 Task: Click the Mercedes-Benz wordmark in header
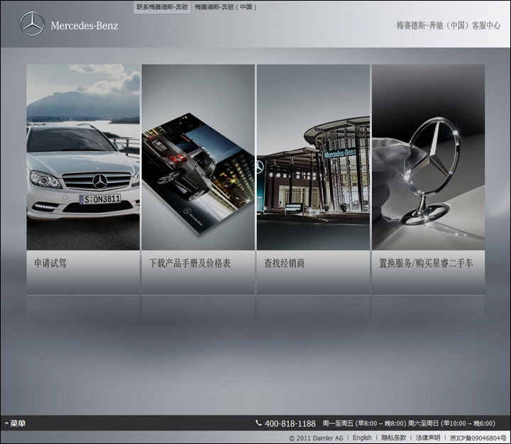click(84, 26)
